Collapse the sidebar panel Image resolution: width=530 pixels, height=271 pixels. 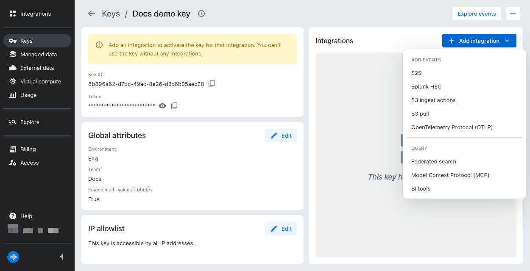click(x=62, y=257)
